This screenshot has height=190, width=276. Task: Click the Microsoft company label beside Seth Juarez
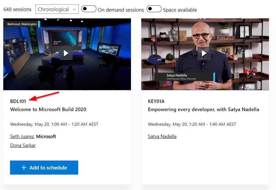coord(46,136)
